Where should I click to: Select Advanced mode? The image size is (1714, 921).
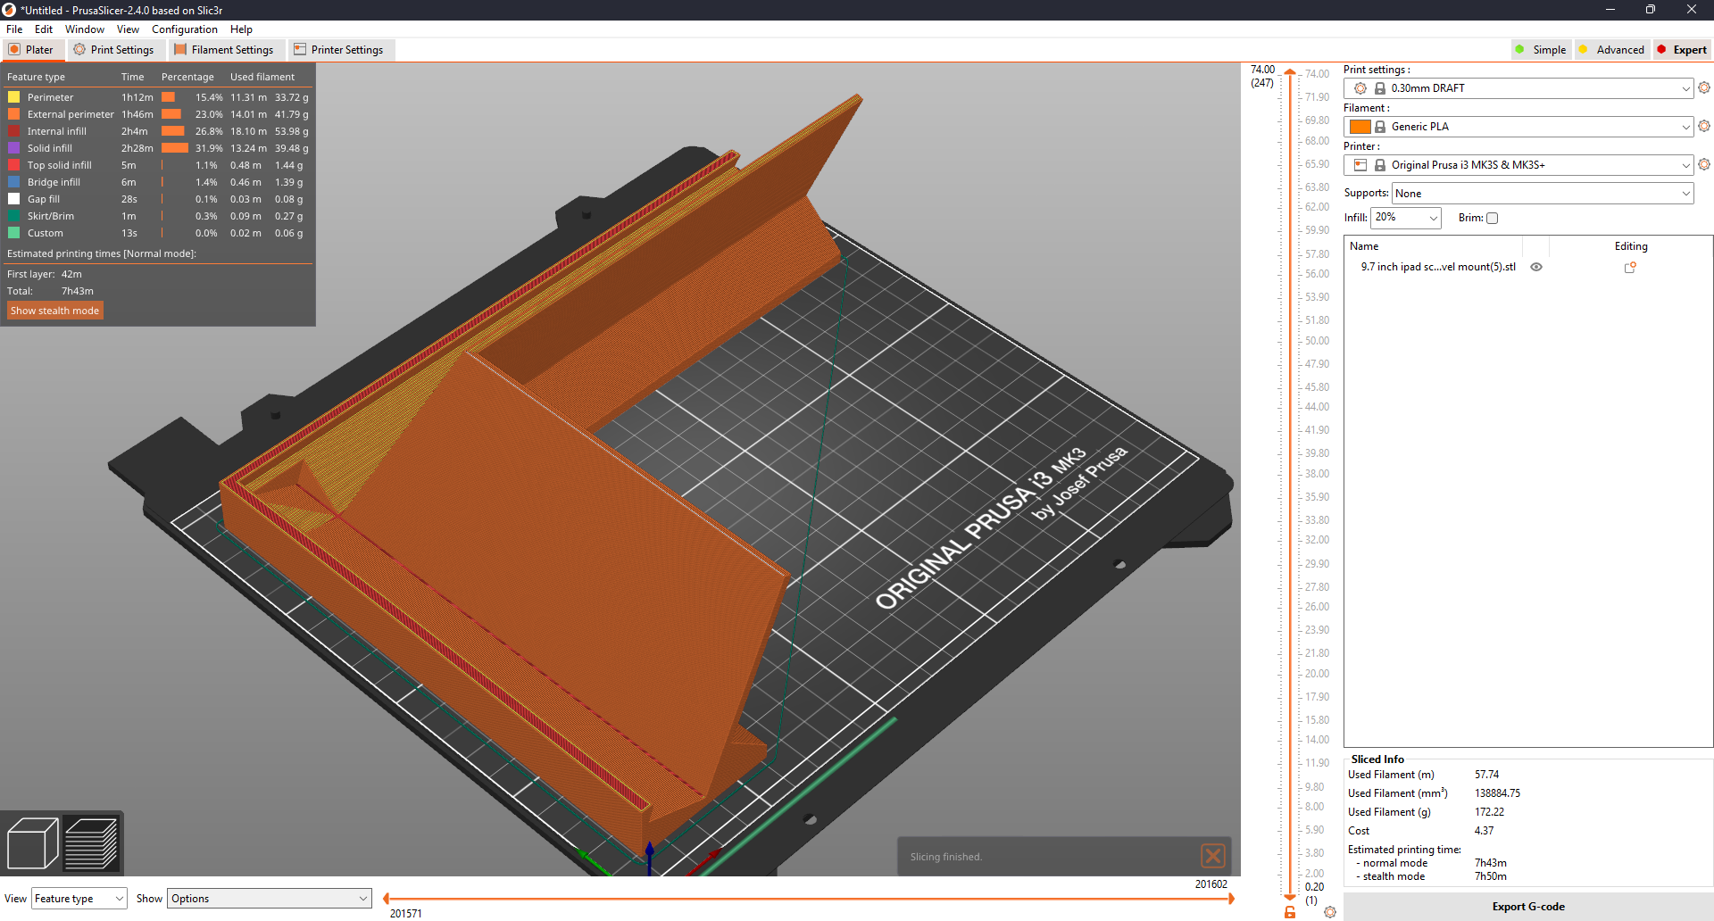(x=1611, y=50)
